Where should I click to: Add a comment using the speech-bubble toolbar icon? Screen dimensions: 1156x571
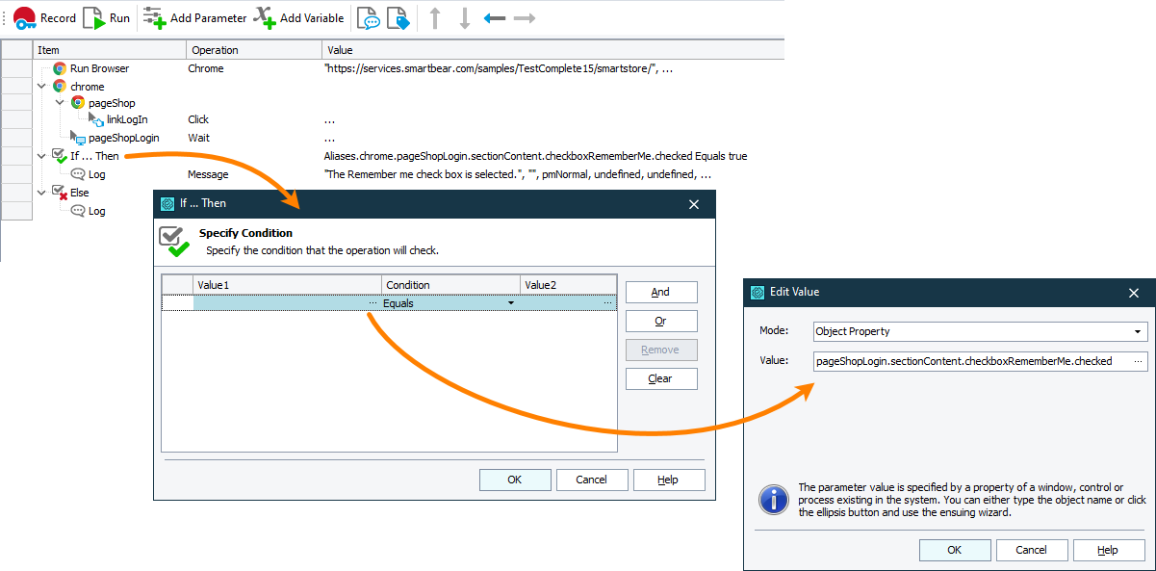click(368, 17)
